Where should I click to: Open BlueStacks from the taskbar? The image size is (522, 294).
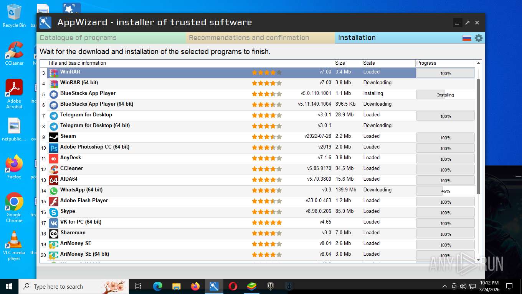[252, 286]
